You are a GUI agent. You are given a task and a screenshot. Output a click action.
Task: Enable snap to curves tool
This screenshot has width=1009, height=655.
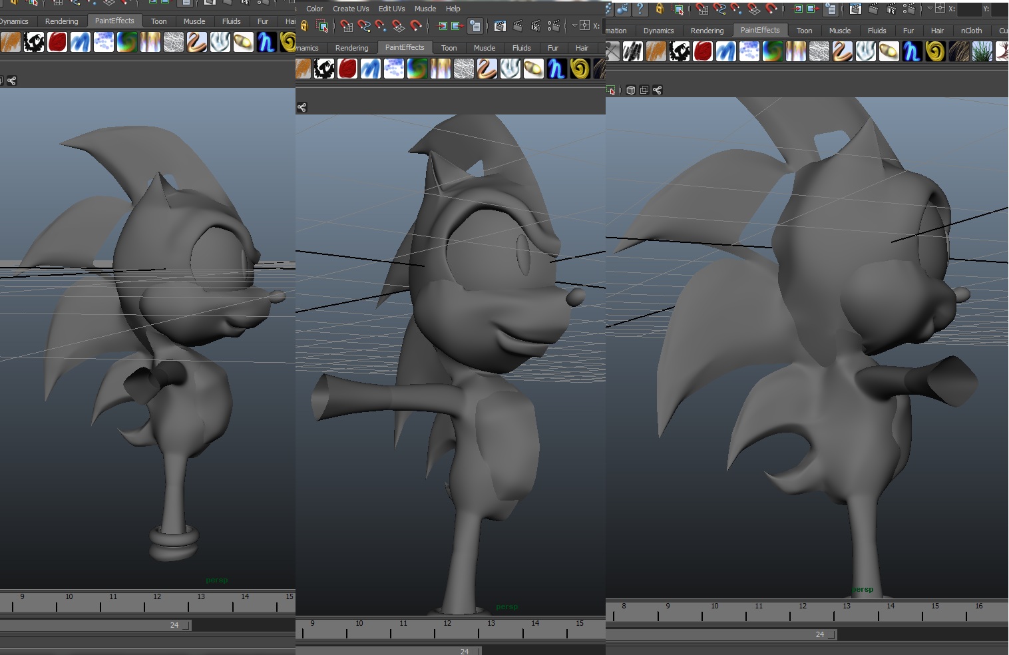[364, 27]
